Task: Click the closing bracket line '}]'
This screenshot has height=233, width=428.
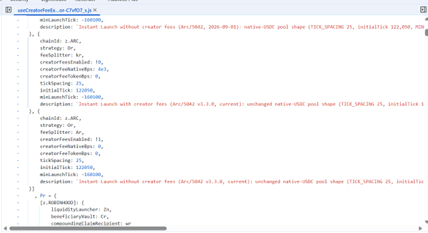Action: (x=31, y=188)
